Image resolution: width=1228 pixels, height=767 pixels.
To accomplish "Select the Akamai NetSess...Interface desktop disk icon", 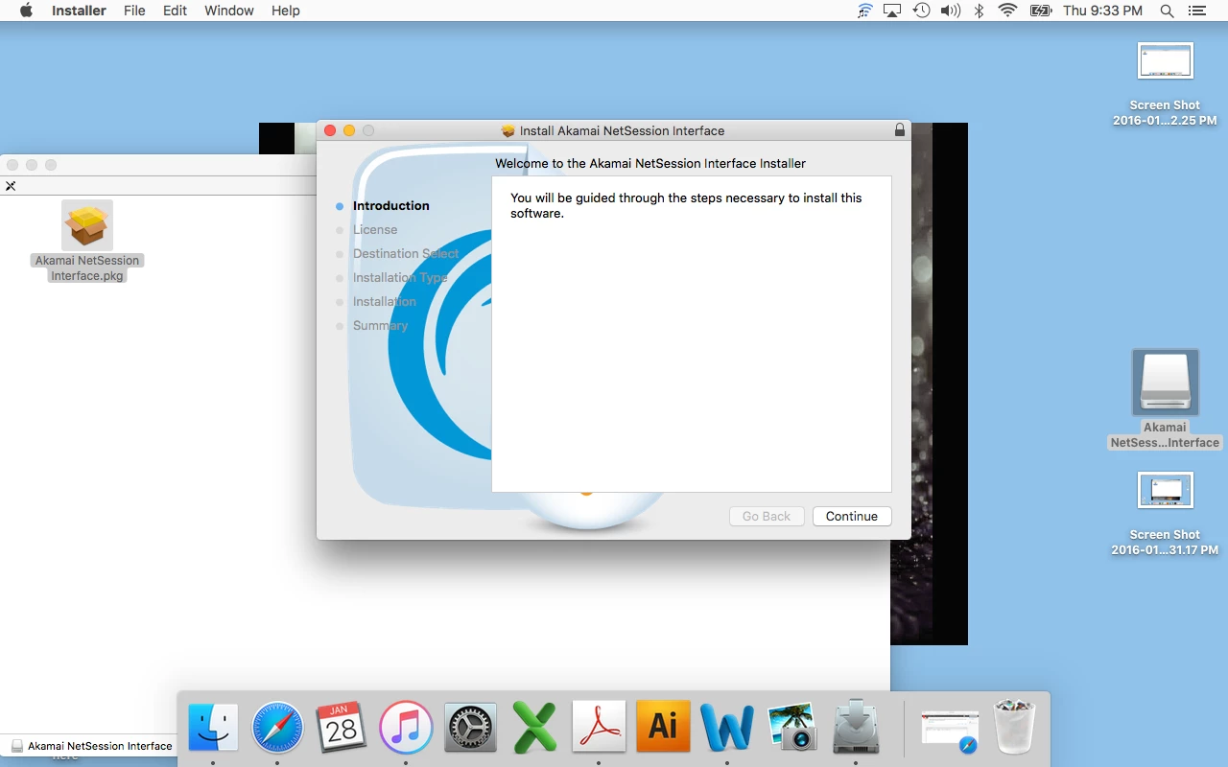I will (1165, 383).
